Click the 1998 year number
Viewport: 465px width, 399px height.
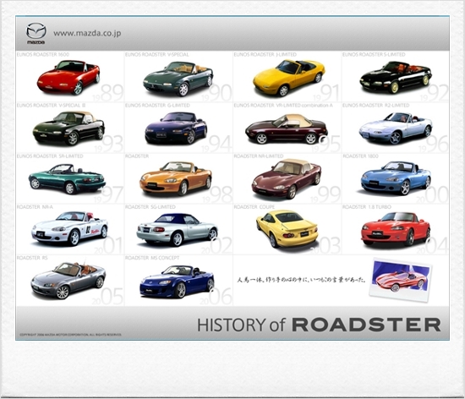[x=217, y=194]
